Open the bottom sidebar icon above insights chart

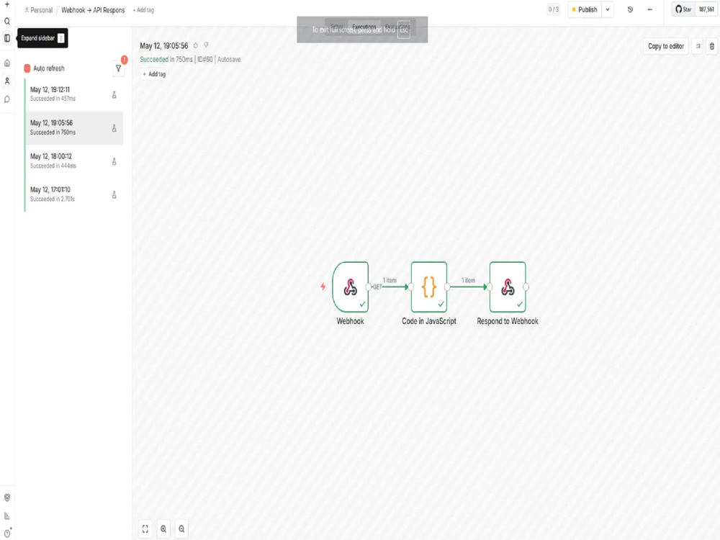click(7, 498)
